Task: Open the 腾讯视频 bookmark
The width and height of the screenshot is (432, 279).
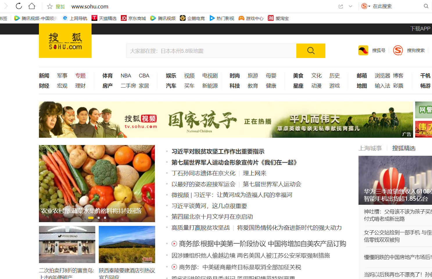Action: [163, 18]
